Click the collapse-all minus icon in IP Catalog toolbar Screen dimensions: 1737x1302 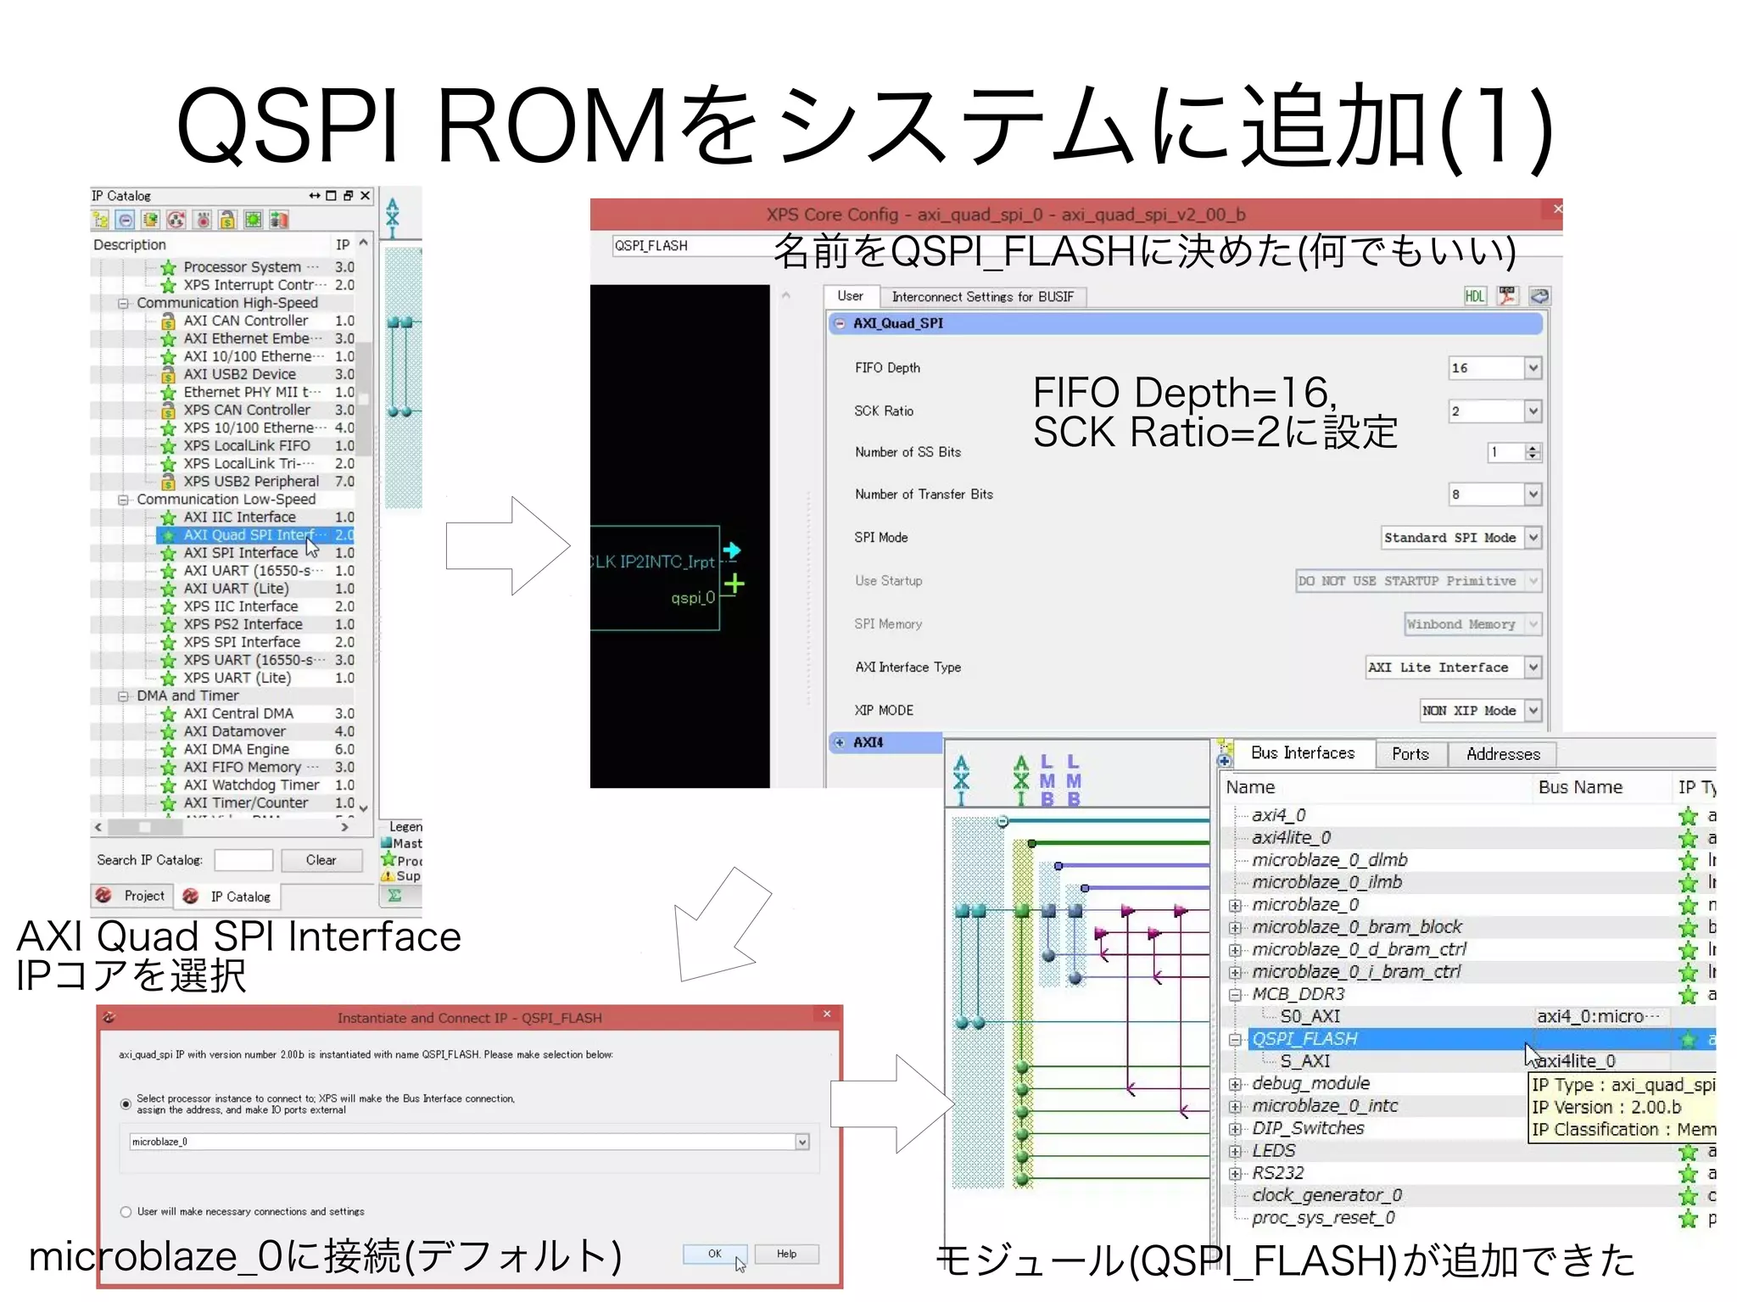click(126, 221)
